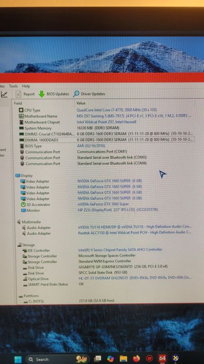204x364 pixels.
Task: Select the Microsoft Storage Spaces Controller value
Action: (107, 255)
